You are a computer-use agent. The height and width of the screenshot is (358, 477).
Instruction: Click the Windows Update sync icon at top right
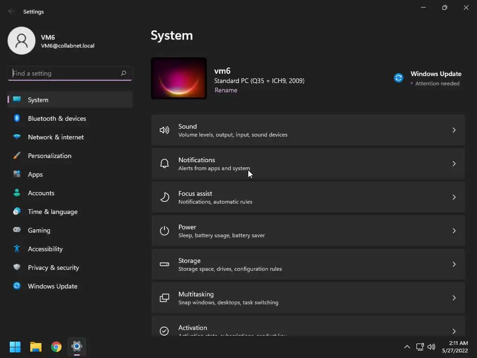coord(399,78)
